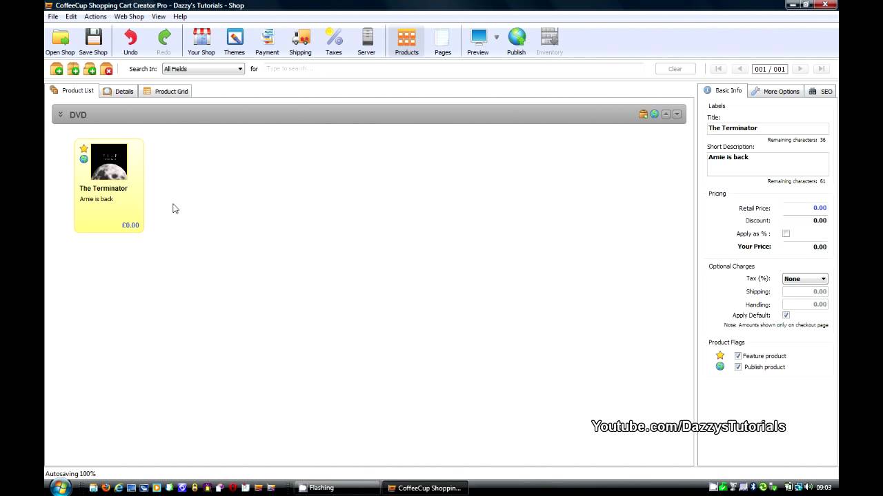Switch to the Details tab
The width and height of the screenshot is (883, 496).
(118, 91)
